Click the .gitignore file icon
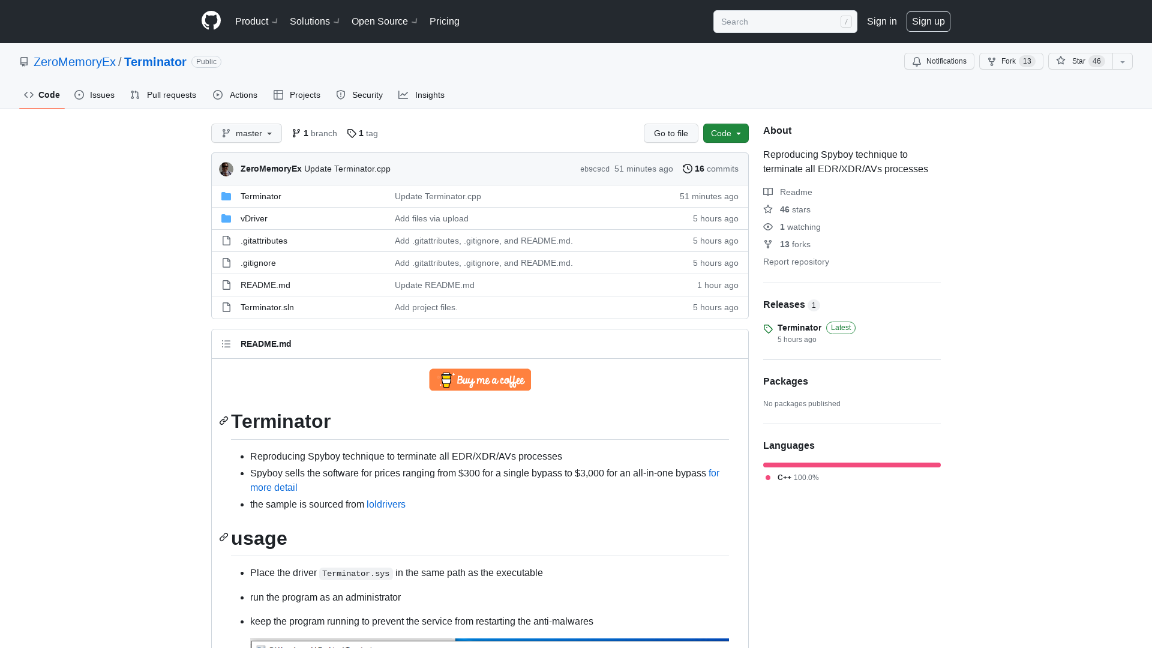1152x648 pixels. click(226, 263)
